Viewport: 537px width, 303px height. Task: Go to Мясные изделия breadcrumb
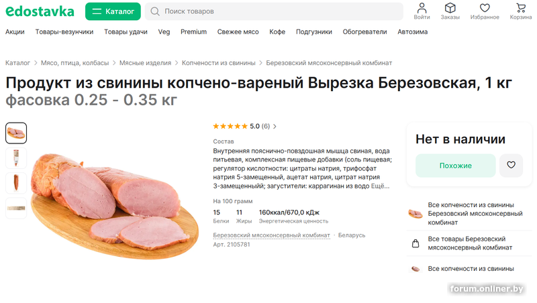(145, 63)
